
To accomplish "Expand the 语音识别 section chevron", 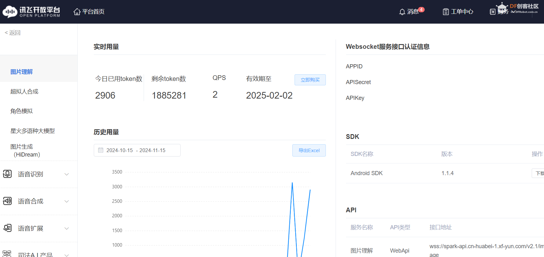I will point(67,174).
